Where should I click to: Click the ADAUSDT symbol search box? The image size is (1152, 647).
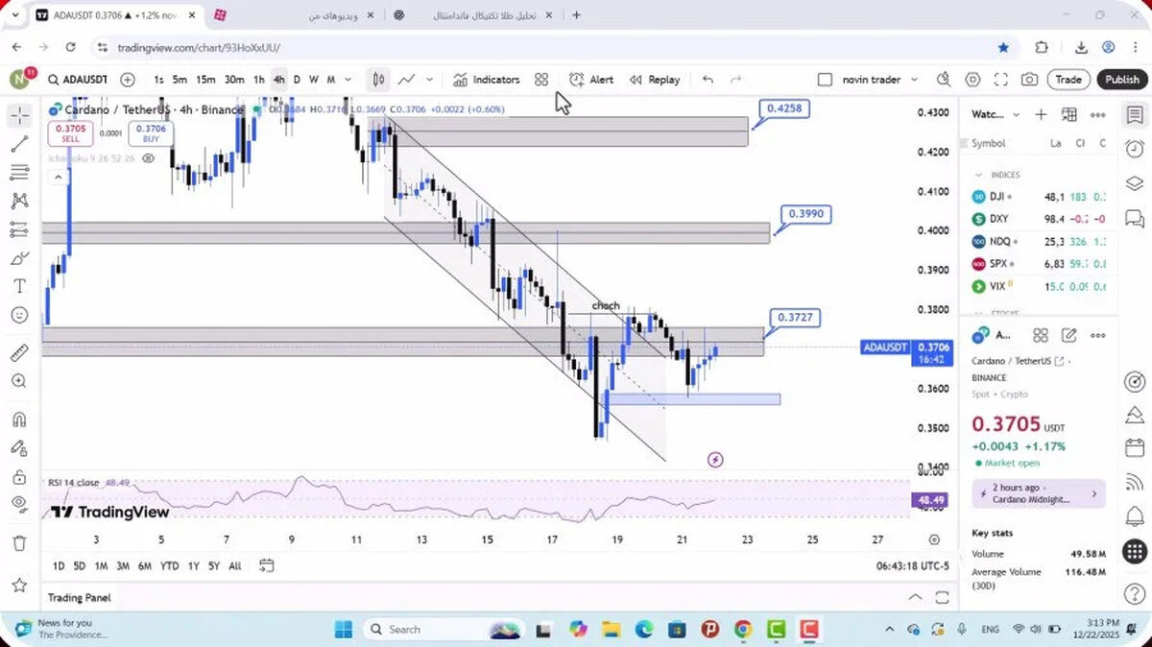[x=78, y=80]
